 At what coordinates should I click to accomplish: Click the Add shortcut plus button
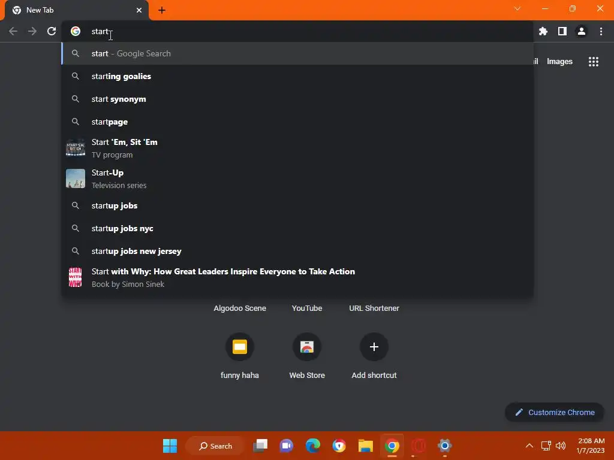(374, 347)
